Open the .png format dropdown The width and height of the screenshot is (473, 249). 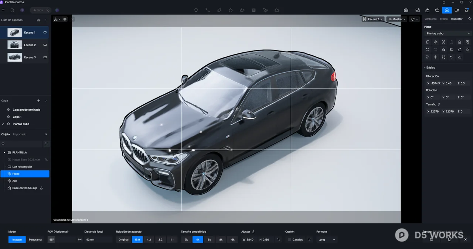(327, 239)
